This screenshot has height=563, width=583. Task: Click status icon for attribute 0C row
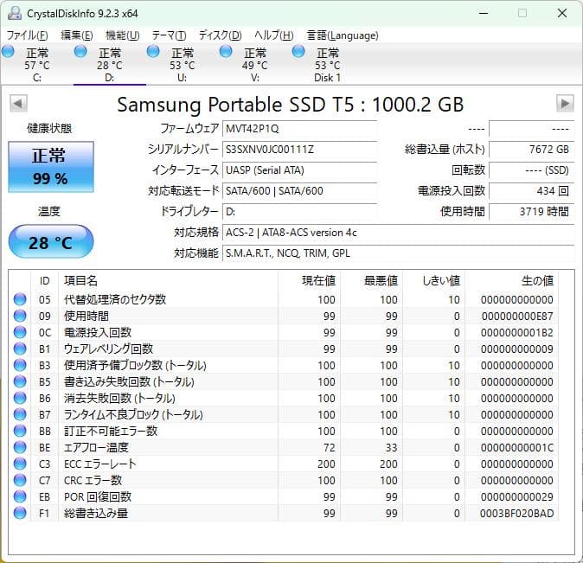click(20, 332)
